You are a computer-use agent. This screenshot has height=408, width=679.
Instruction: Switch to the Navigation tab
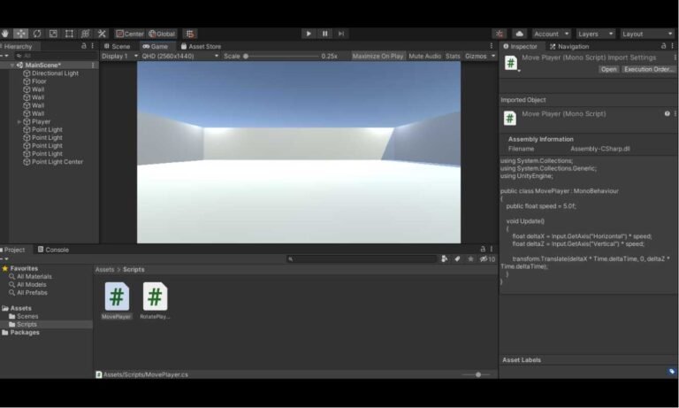coord(569,46)
